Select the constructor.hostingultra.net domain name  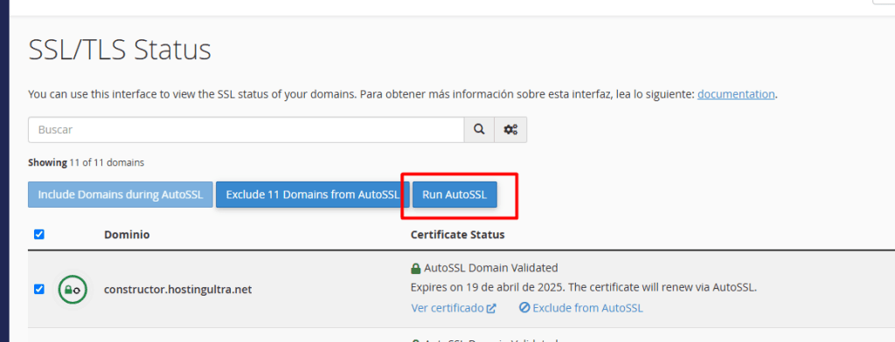tap(177, 290)
